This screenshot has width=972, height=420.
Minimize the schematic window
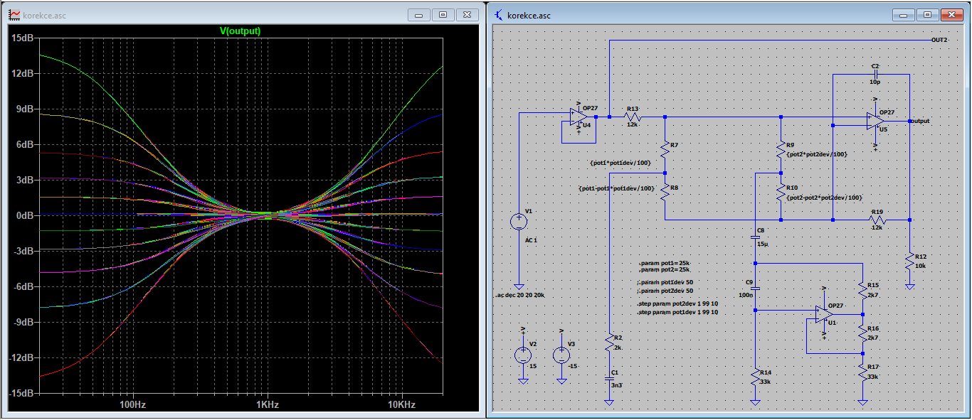(904, 14)
